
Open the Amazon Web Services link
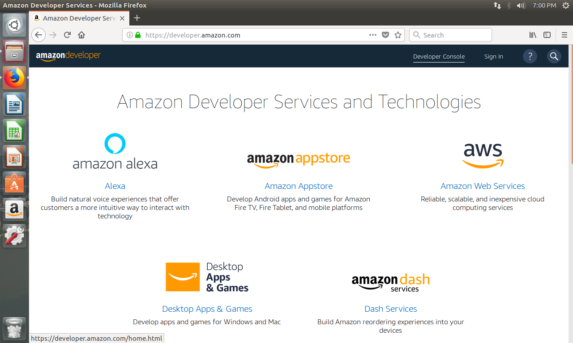click(483, 186)
